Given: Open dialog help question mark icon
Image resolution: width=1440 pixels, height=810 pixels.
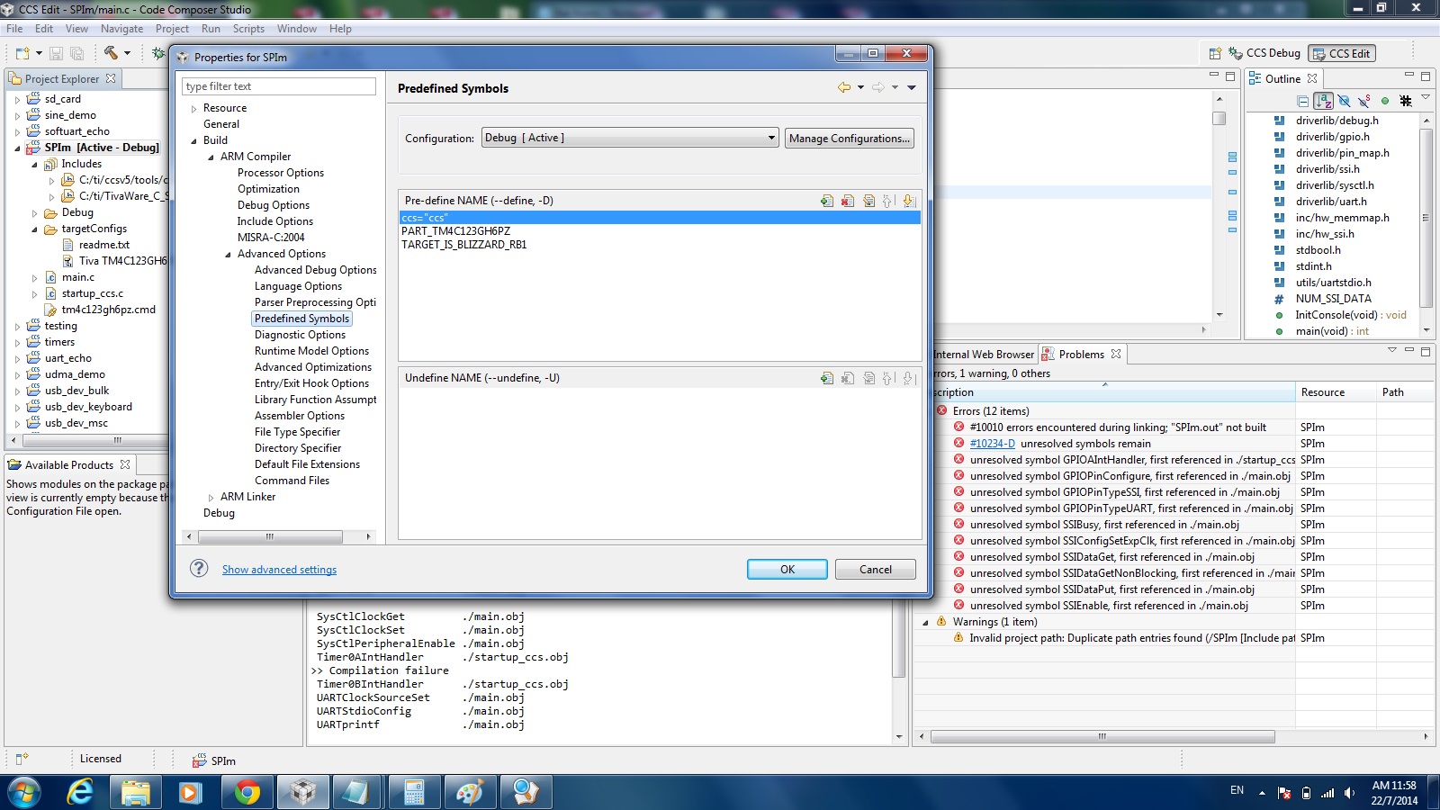Looking at the screenshot, I should pyautogui.click(x=199, y=568).
